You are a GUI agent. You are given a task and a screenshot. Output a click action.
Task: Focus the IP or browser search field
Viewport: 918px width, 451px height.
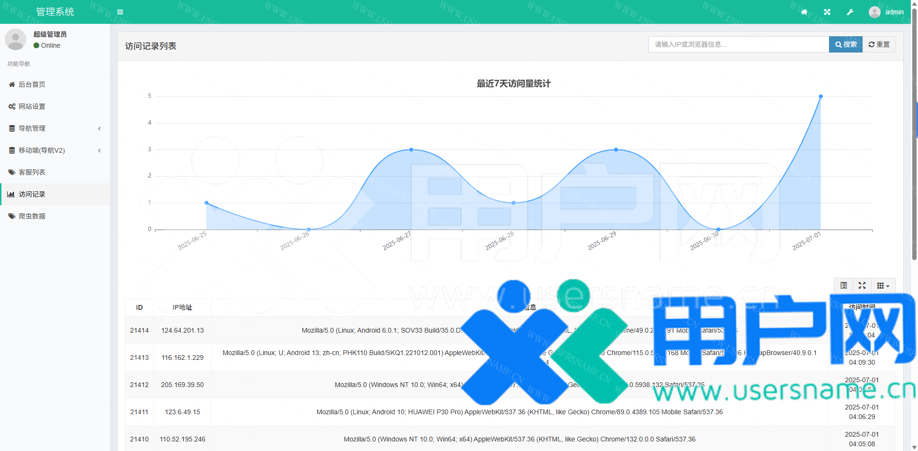pos(738,44)
